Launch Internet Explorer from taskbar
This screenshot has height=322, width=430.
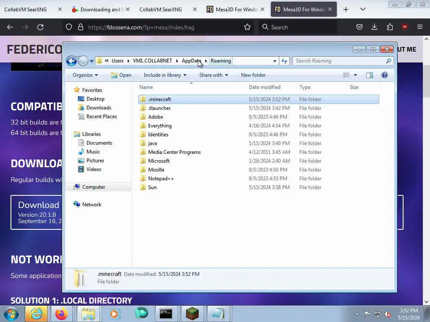36,314
